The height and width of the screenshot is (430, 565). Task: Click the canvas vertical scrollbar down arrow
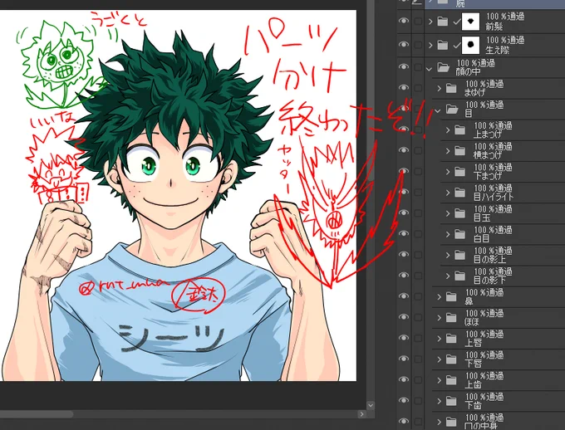click(371, 405)
